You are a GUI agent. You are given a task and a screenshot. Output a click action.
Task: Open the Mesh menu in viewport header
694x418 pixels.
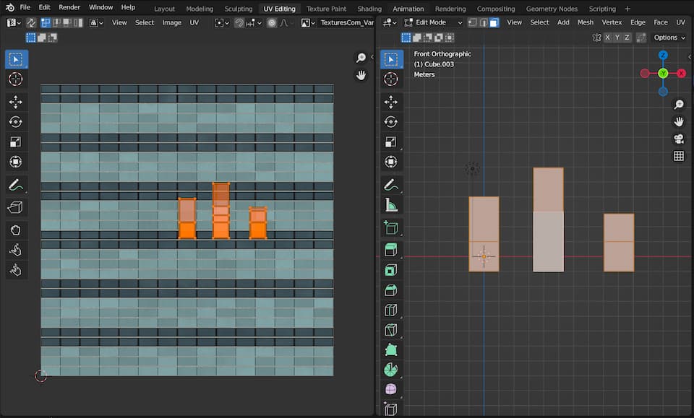tap(585, 22)
